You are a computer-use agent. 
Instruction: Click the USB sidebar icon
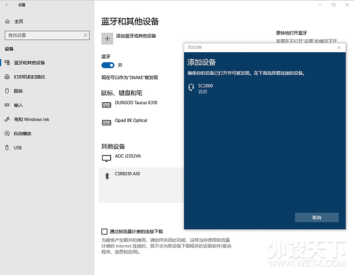click(x=7, y=147)
